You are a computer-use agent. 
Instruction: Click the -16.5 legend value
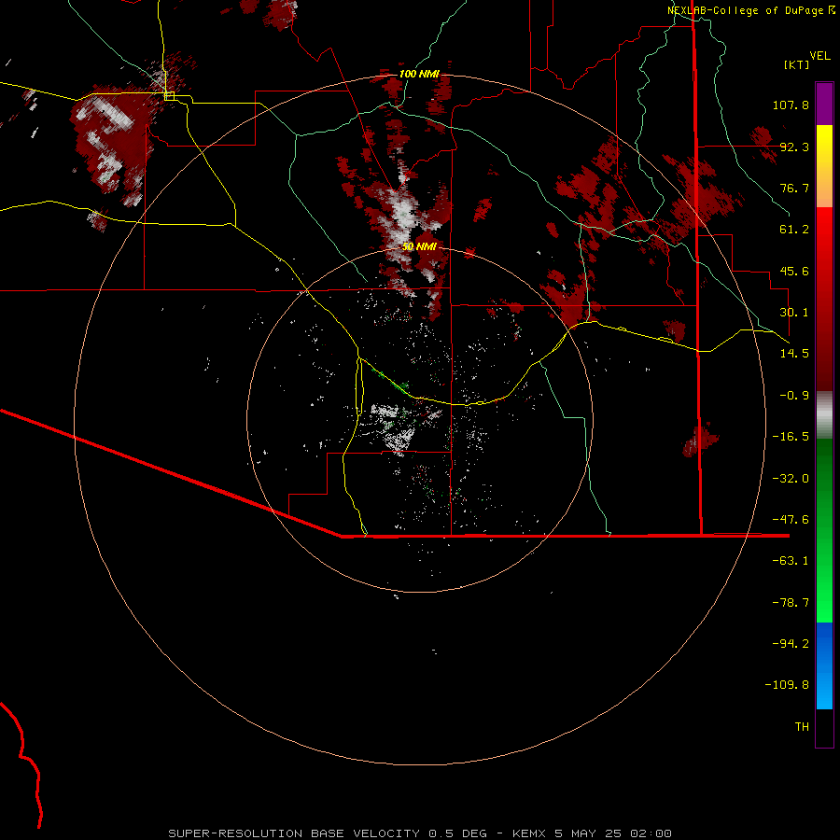click(x=791, y=437)
